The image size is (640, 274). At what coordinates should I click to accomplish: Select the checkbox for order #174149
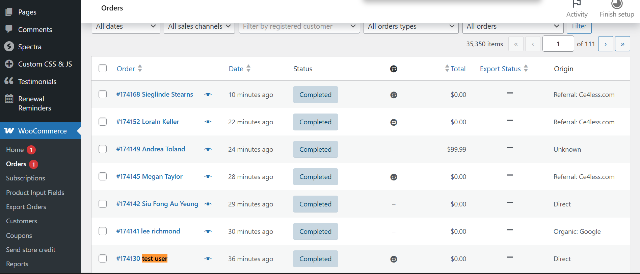click(x=103, y=149)
